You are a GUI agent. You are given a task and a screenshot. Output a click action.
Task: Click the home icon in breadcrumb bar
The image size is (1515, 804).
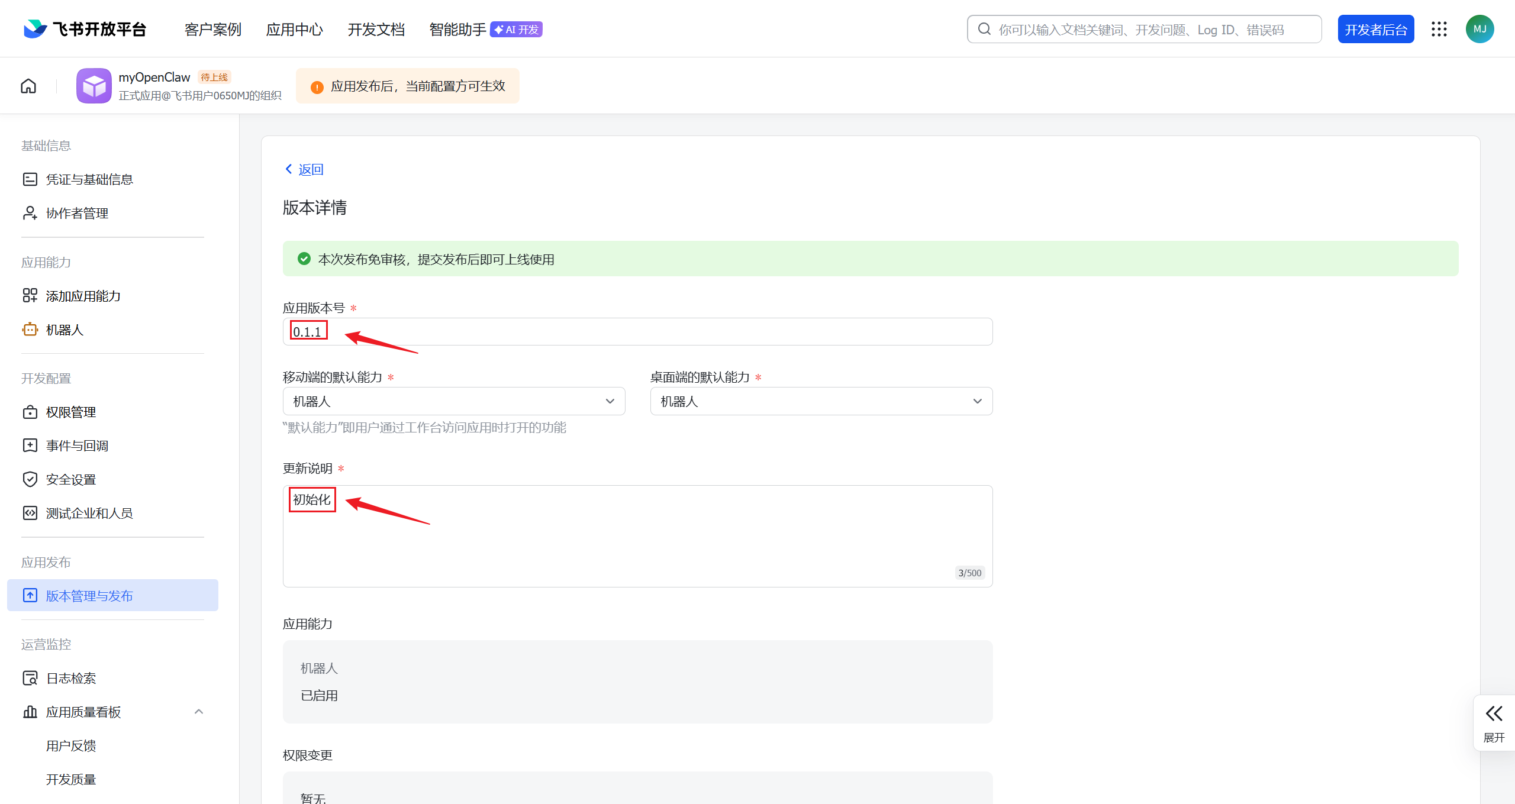[x=28, y=86]
